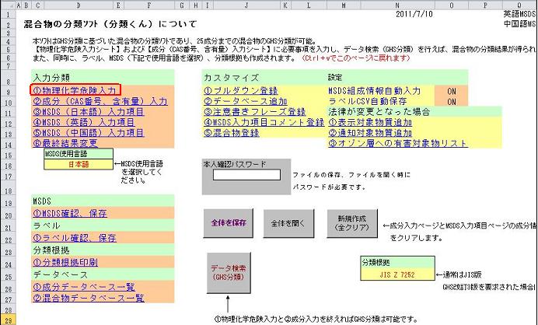The height and width of the screenshot is (325, 538).
Task: Toggle ラベルCSV自動保存 ON cell
Action: [451, 102]
